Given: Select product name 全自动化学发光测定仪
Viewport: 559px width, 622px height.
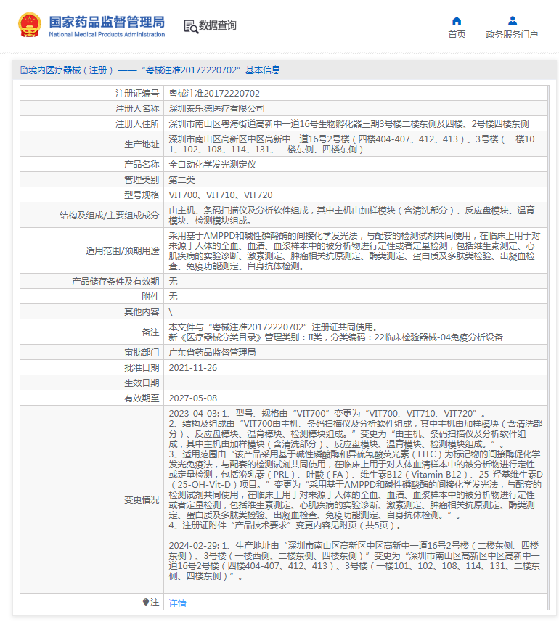Looking at the screenshot, I should click(212, 164).
